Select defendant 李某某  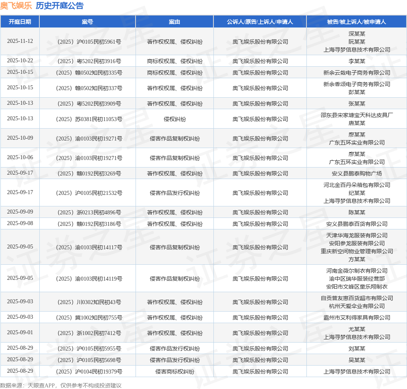357,61
